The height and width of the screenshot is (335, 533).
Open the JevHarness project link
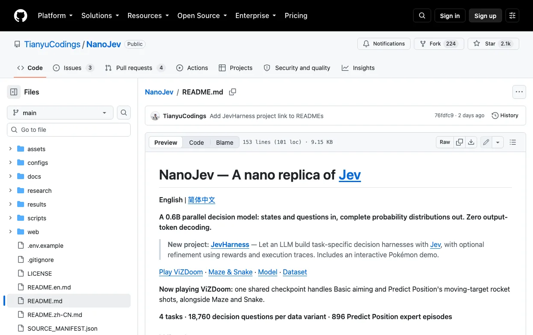point(230,244)
